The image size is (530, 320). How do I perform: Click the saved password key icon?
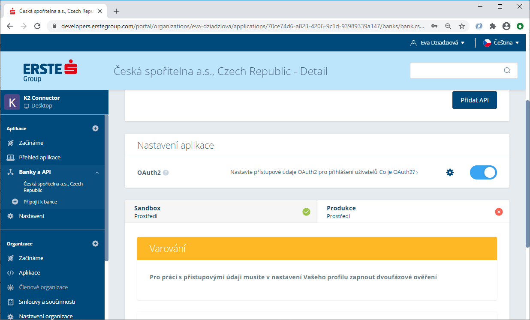[434, 26]
